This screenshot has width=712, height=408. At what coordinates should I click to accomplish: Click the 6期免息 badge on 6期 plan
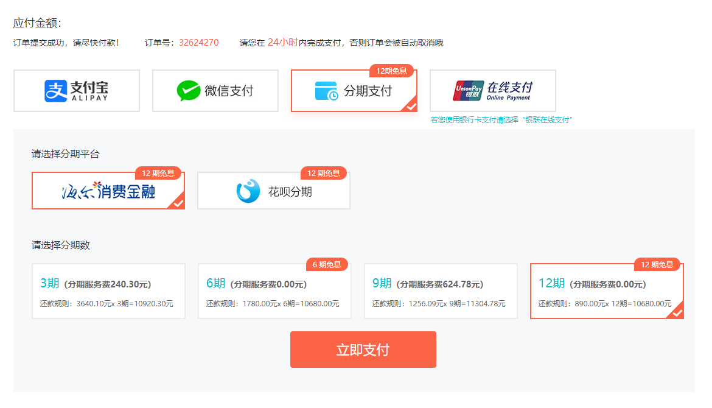(327, 264)
